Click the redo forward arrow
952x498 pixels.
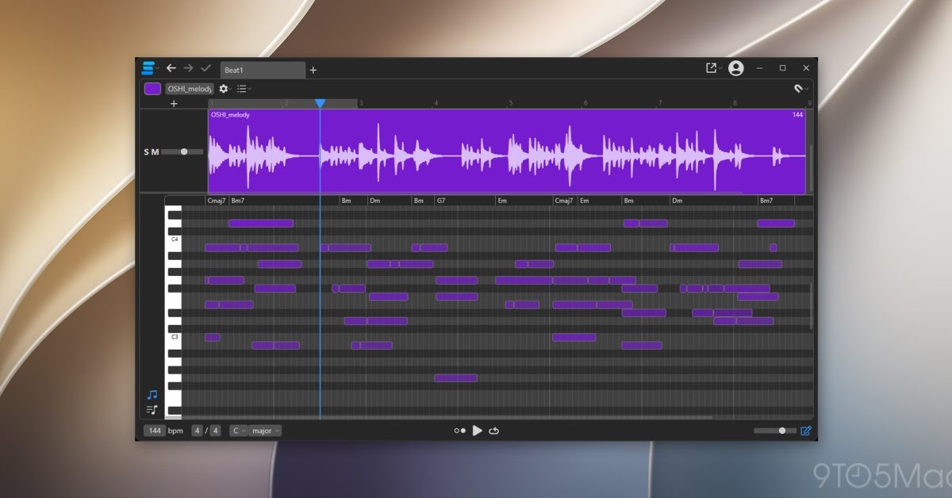point(188,68)
